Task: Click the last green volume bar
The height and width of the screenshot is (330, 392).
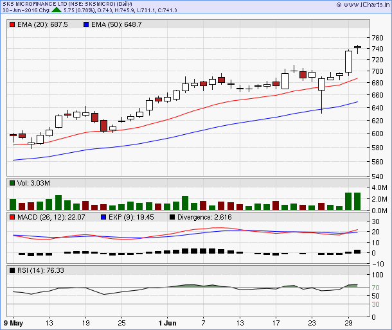Action: 357,201
